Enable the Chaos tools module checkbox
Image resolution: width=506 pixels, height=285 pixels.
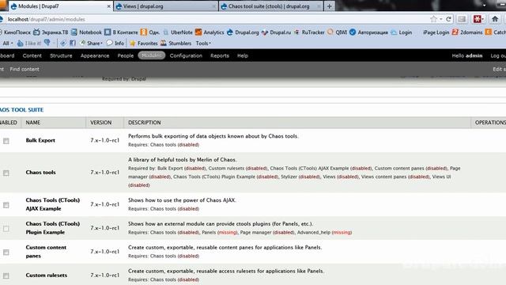tap(6, 173)
